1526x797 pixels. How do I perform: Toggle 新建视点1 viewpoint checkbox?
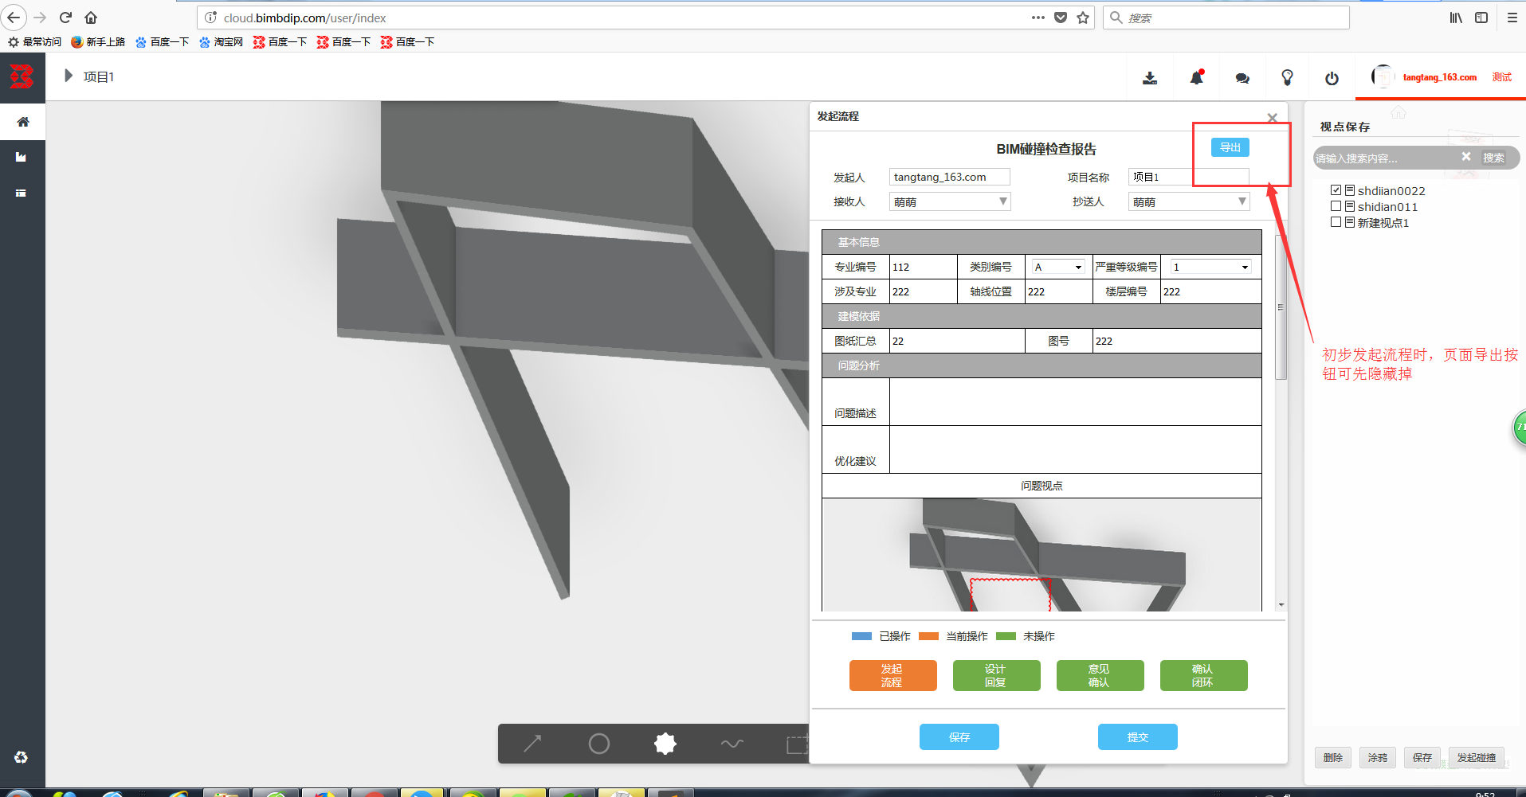[x=1336, y=222]
